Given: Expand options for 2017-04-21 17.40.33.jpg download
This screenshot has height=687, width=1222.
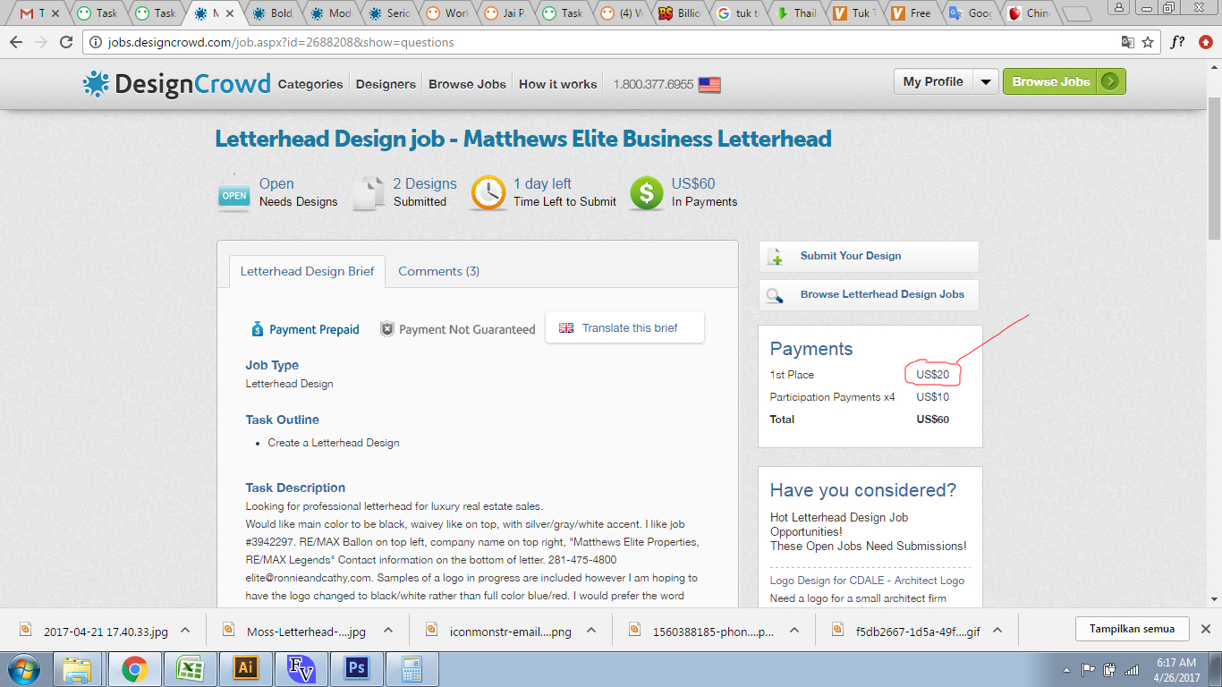Looking at the screenshot, I should click(185, 630).
